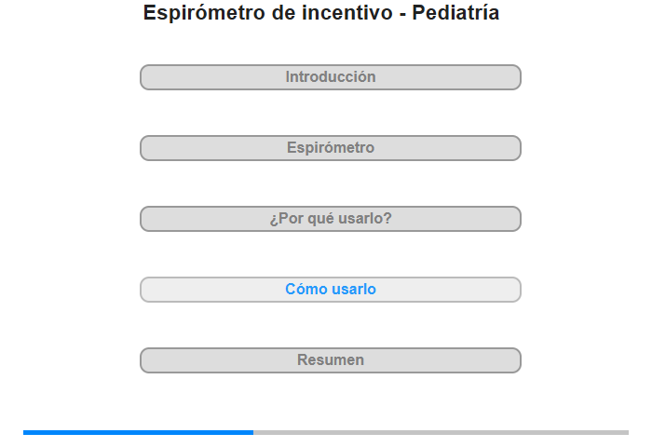The image size is (652, 447).
Task: Click the gray unfilled part of progress bar
Action: [441, 432]
